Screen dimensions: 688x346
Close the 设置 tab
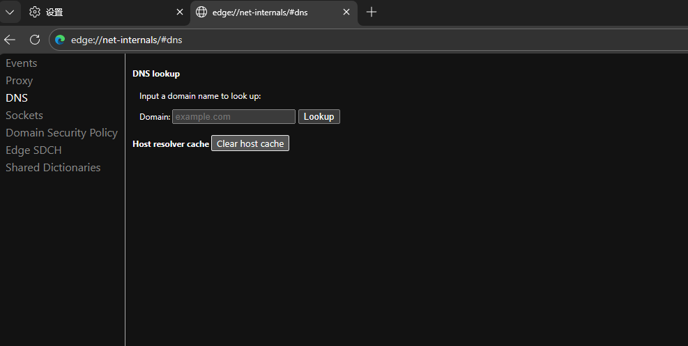click(180, 12)
